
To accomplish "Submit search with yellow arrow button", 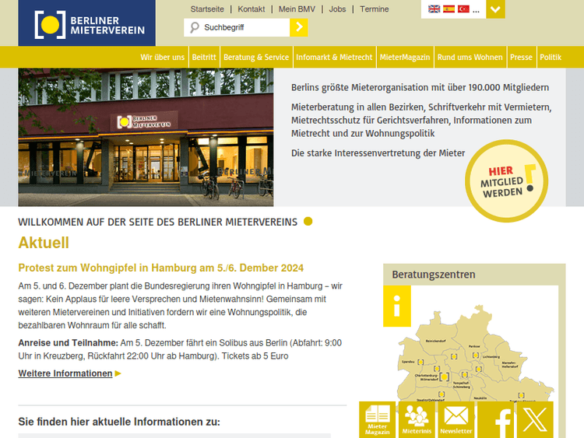I will (299, 27).
